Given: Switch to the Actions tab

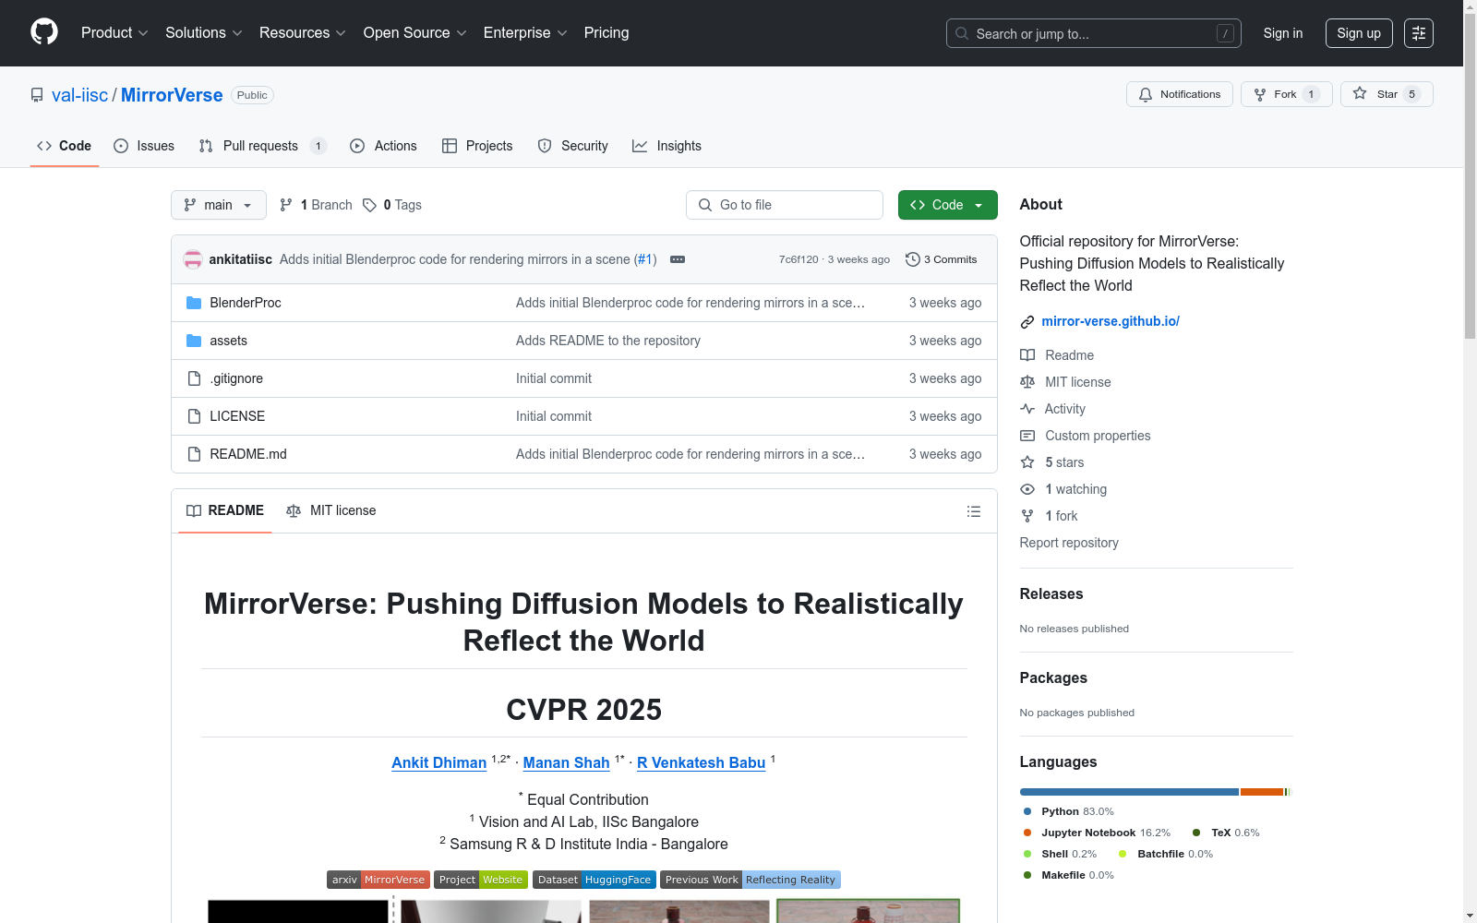Looking at the screenshot, I should point(384,146).
